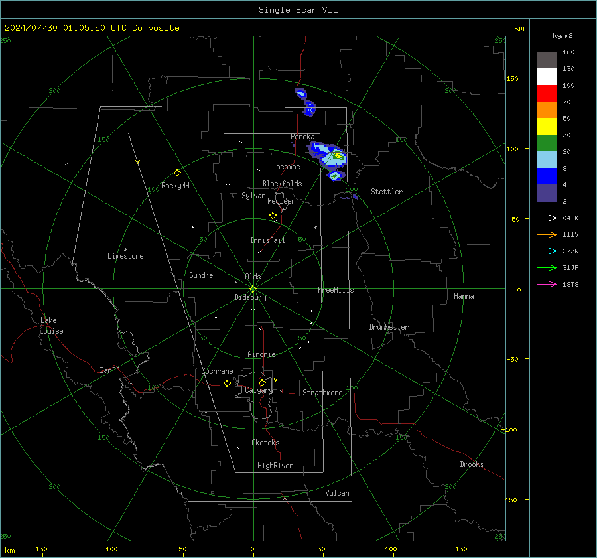
Task: Click the yellow radar site marker at center
Action: [x=253, y=289]
